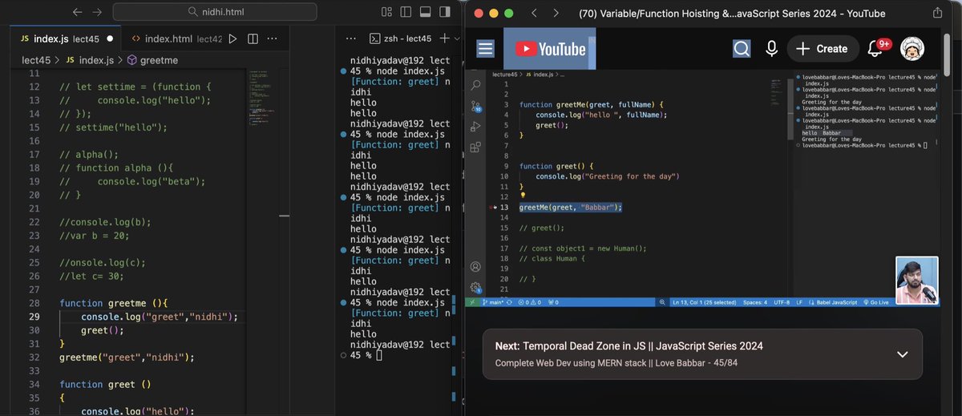
Task: Open terminal launch profile dropdown chevron
Action: (457, 38)
